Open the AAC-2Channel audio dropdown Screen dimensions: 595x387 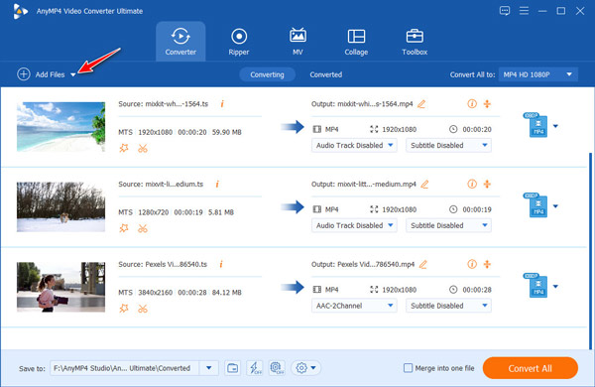[354, 306]
